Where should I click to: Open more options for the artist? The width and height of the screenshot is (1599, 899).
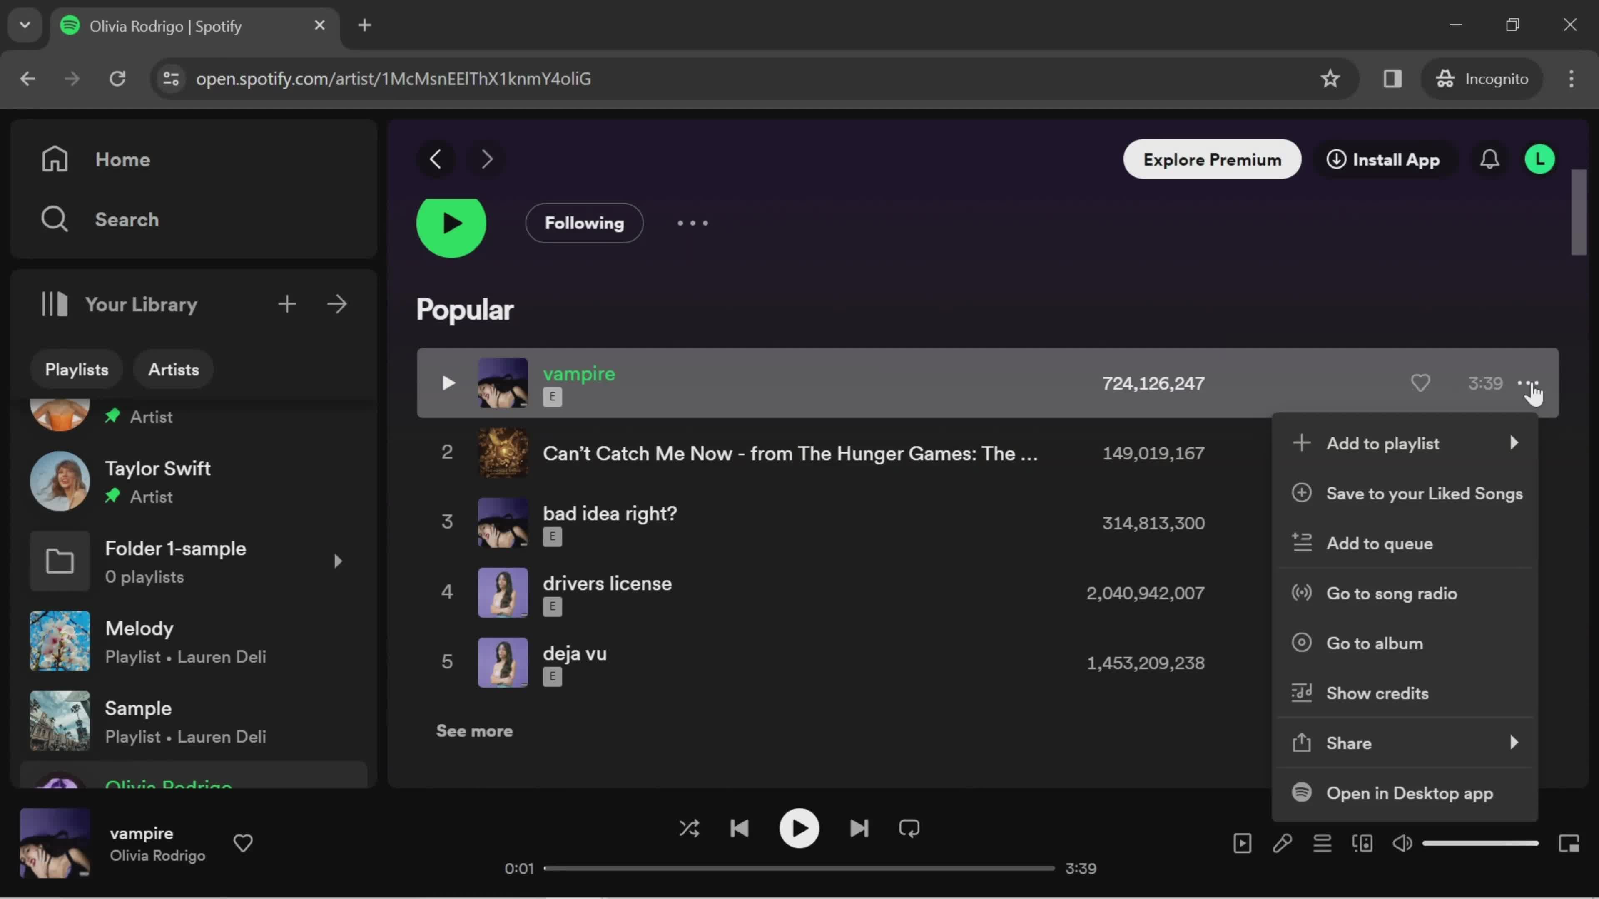pos(693,224)
